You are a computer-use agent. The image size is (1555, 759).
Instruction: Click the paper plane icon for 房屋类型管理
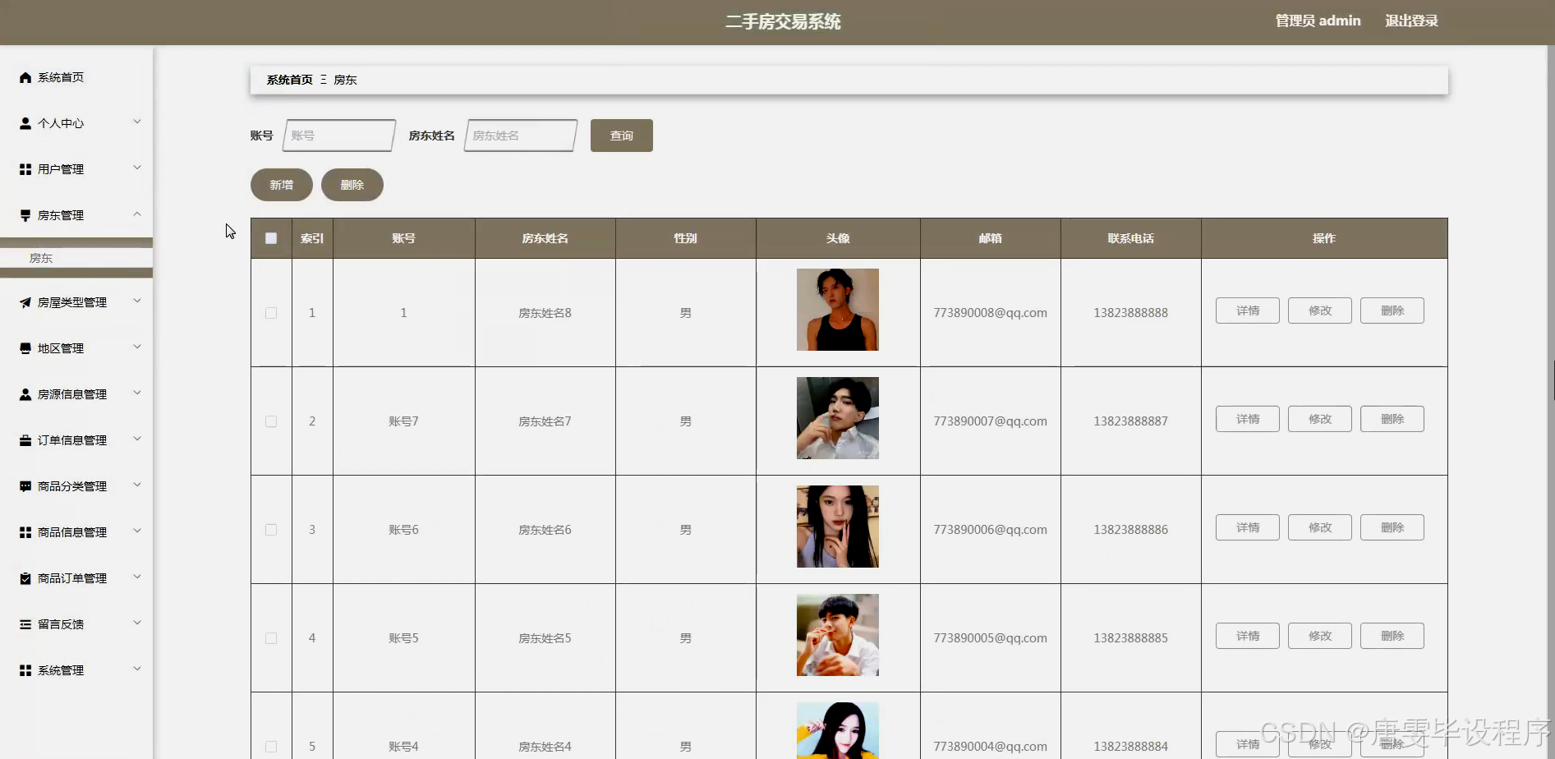click(x=25, y=302)
